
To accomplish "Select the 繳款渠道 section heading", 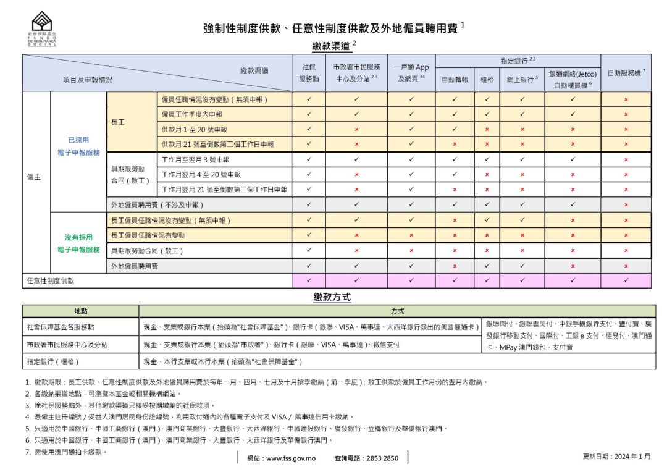I will [332, 44].
